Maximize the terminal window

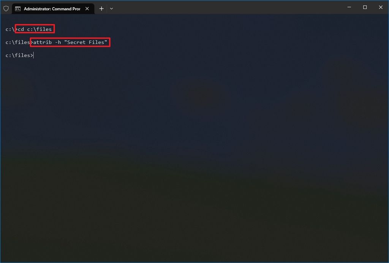click(x=365, y=7)
